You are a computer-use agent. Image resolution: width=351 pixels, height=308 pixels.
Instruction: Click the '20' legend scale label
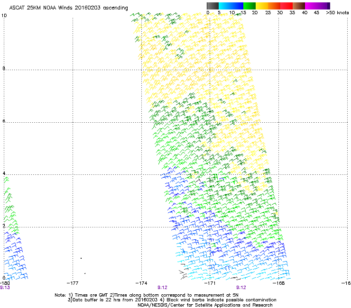[x=255, y=13]
